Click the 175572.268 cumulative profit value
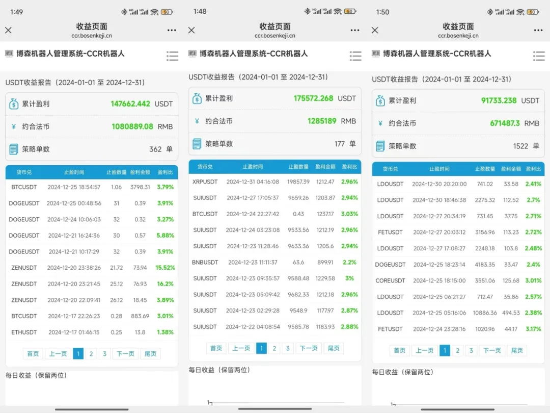The height and width of the screenshot is (413, 550). point(313,98)
